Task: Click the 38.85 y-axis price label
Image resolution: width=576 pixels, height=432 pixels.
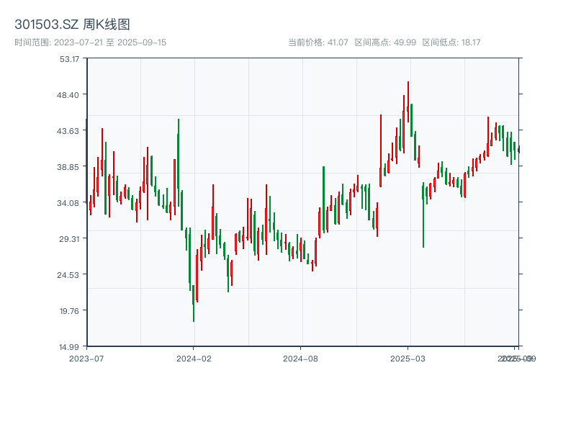Action: (69, 167)
